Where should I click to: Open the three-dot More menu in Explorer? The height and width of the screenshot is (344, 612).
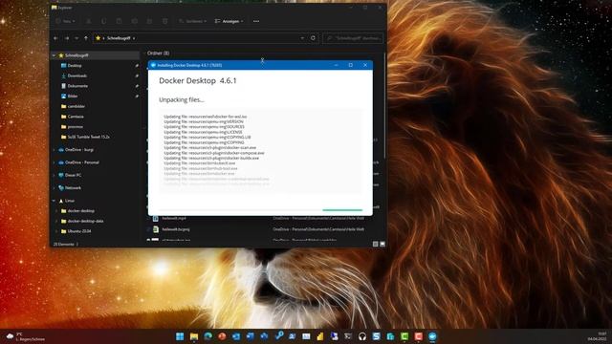point(256,21)
